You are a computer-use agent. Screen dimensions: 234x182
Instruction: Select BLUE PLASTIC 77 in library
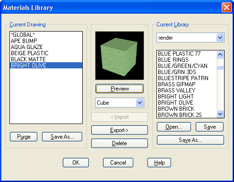[187, 54]
